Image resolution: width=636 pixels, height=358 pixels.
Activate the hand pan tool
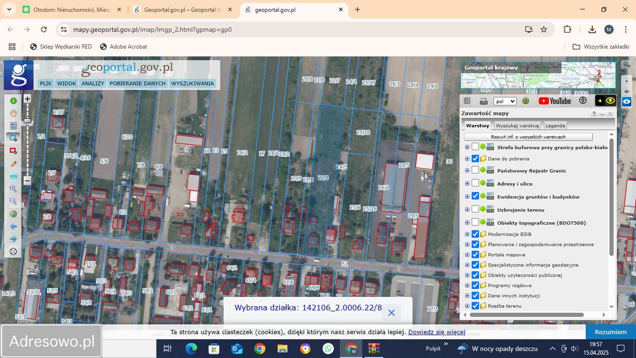click(x=13, y=113)
